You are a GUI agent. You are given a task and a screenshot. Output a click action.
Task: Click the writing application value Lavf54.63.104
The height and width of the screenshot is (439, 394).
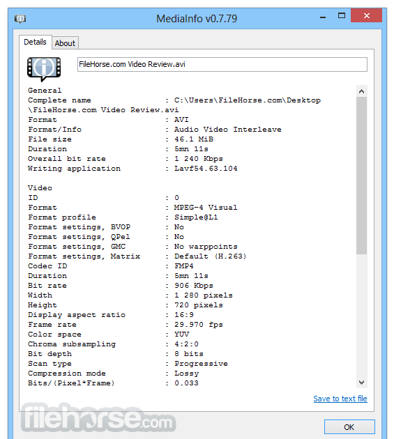[x=206, y=169]
